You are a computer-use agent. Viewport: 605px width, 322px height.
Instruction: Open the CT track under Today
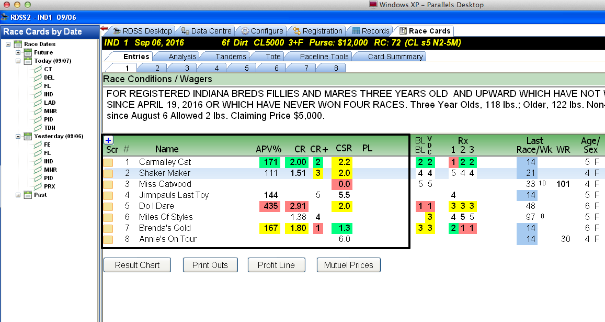click(48, 69)
